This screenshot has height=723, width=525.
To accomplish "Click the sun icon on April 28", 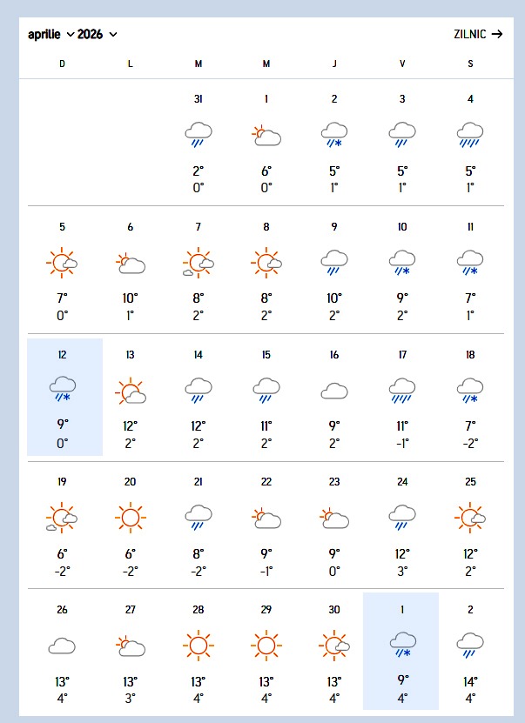I will tap(199, 646).
